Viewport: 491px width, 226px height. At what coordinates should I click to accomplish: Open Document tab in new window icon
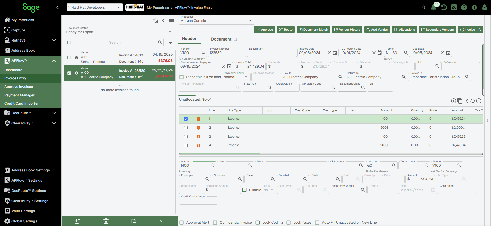(235, 39)
